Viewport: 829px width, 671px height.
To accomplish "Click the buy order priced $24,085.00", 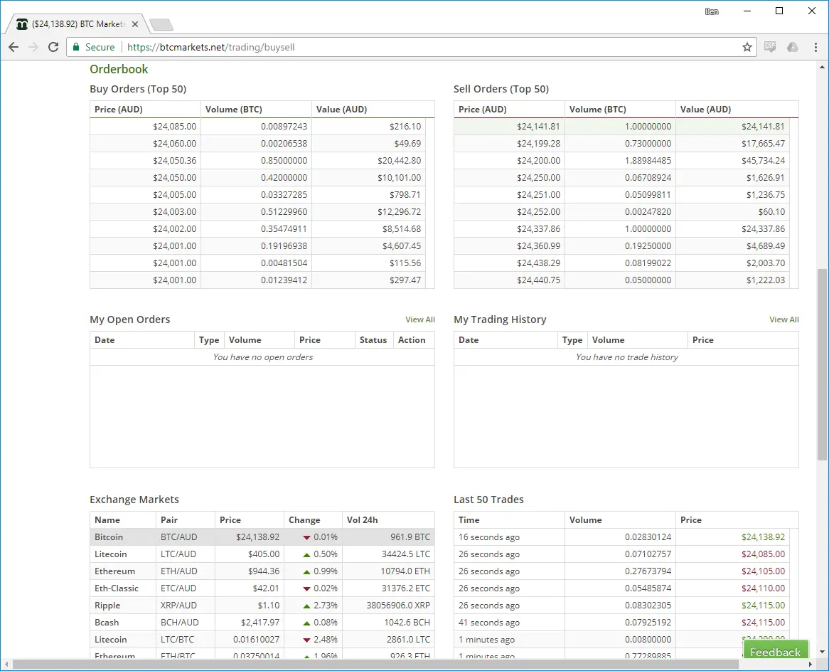I will pyautogui.click(x=174, y=127).
